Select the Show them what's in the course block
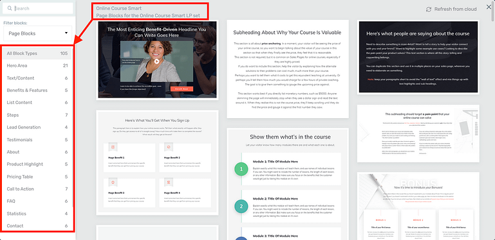Viewport: 495px width, 240px height. pyautogui.click(x=288, y=184)
